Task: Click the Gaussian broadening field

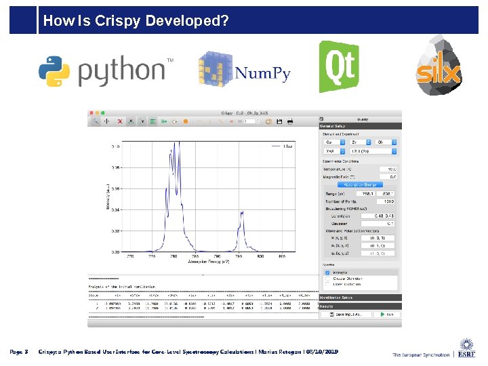Action: tap(378, 224)
